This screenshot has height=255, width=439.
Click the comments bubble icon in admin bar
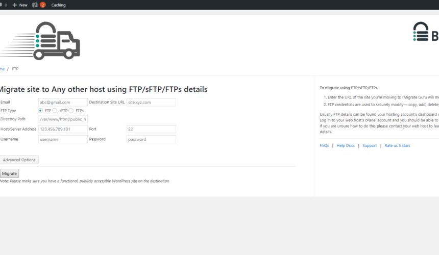pos(1,5)
